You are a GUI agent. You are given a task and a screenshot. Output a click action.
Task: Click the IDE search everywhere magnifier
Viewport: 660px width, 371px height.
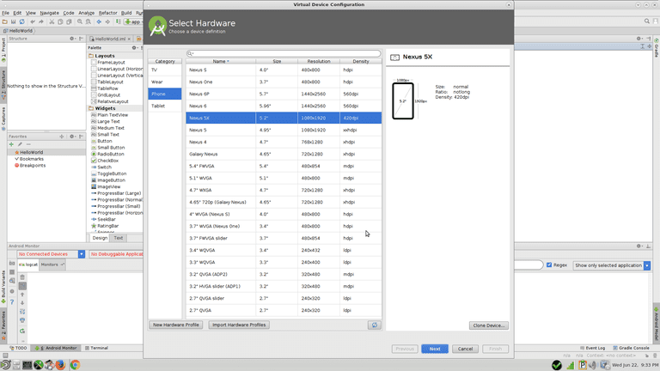tap(647, 21)
